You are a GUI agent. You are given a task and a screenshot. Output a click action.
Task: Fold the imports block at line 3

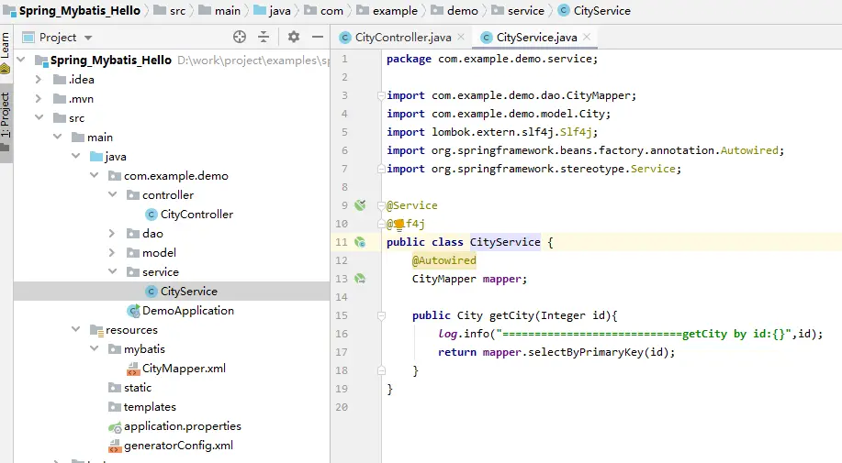(x=381, y=96)
